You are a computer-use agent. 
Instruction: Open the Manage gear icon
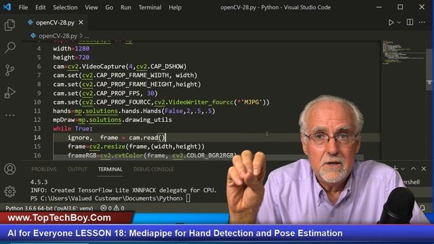pos(10,191)
